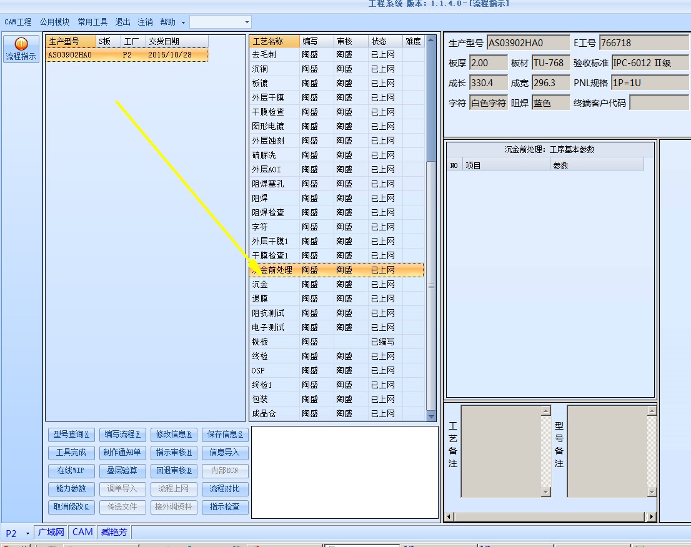Viewport: 691px width, 547px height.
Task: Click the 状态 column header
Action: [x=385, y=41]
